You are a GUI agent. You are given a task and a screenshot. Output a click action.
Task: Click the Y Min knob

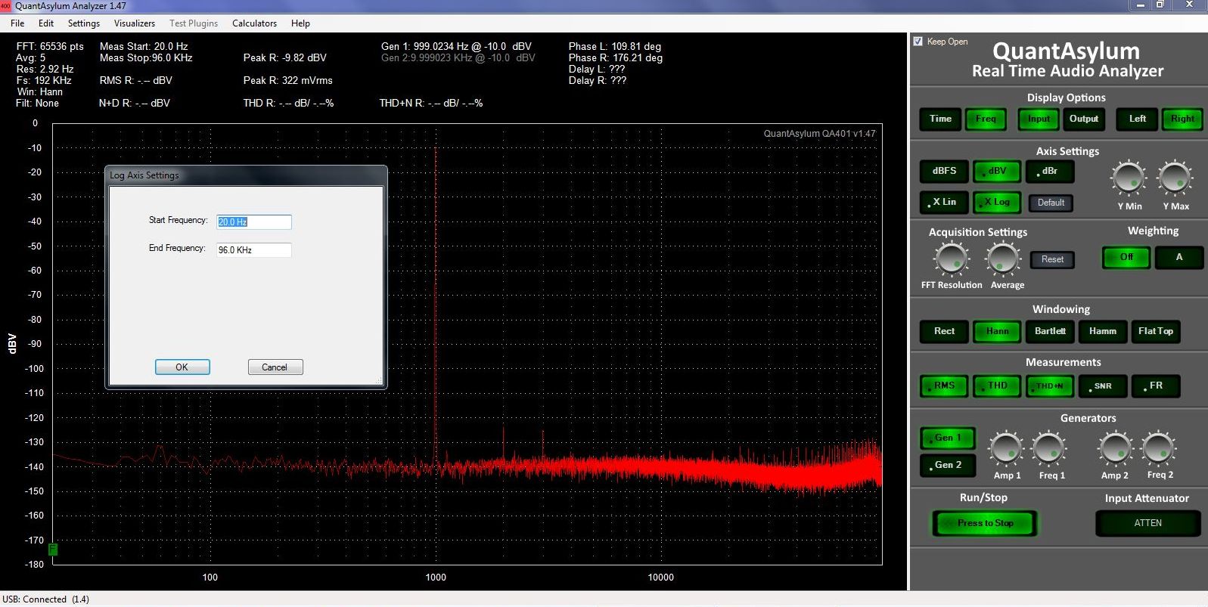(1129, 178)
